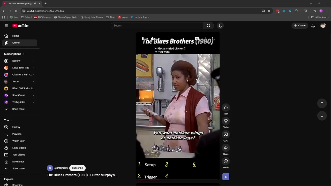Expand the You section chevron
The width and height of the screenshot is (331, 186).
tap(11, 120)
